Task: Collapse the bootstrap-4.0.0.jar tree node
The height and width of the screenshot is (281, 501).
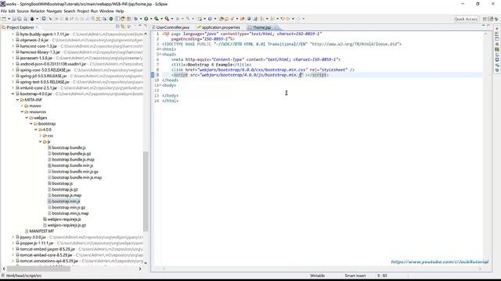Action: coord(13,94)
